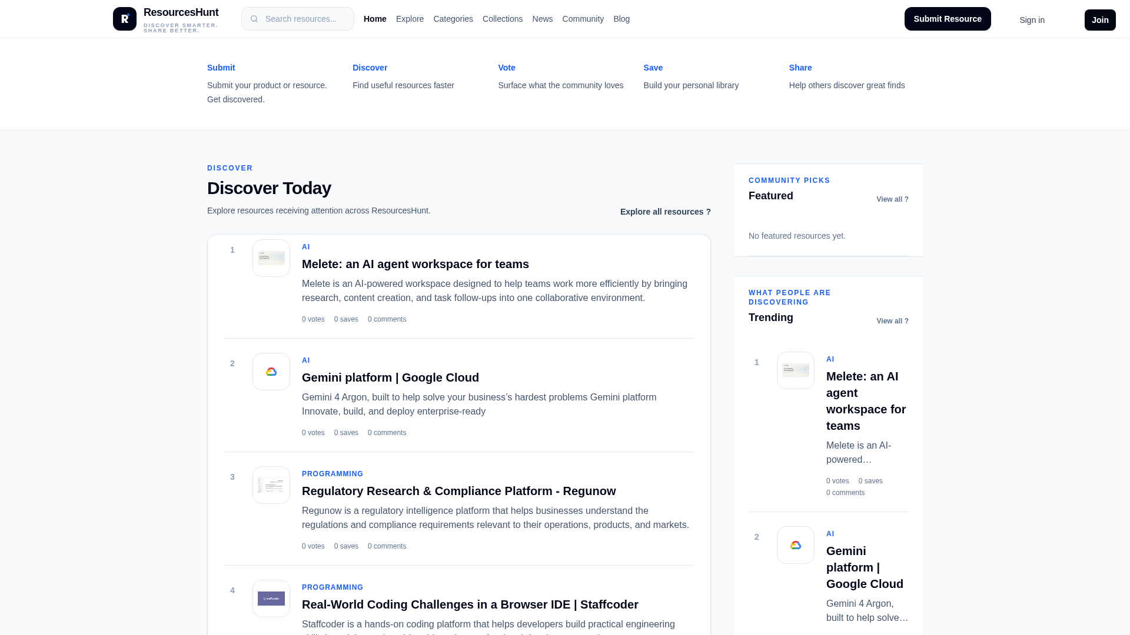
Task: Open Real-World Coding Challenges Staffcoder title
Action: click(x=470, y=604)
